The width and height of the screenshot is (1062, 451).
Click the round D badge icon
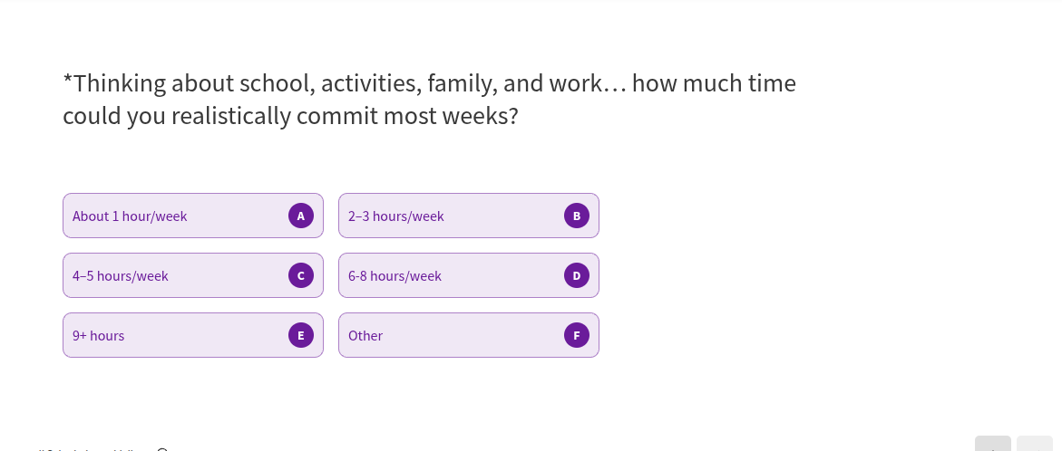coord(577,275)
